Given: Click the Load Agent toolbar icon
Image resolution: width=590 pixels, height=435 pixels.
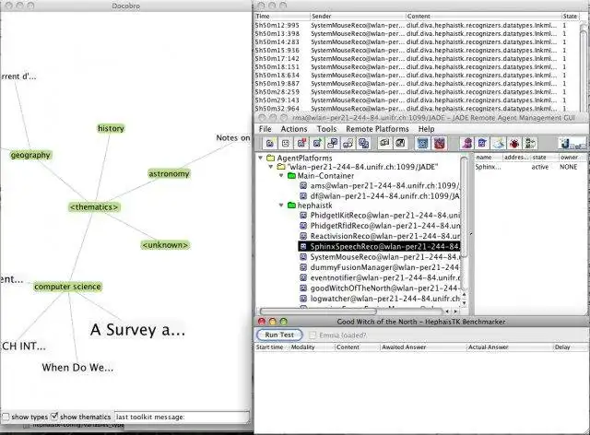Looking at the screenshot, I should click(x=384, y=144).
